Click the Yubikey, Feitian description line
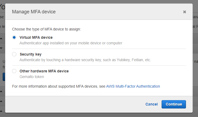The width and height of the screenshot is (198, 117). coord(85,60)
